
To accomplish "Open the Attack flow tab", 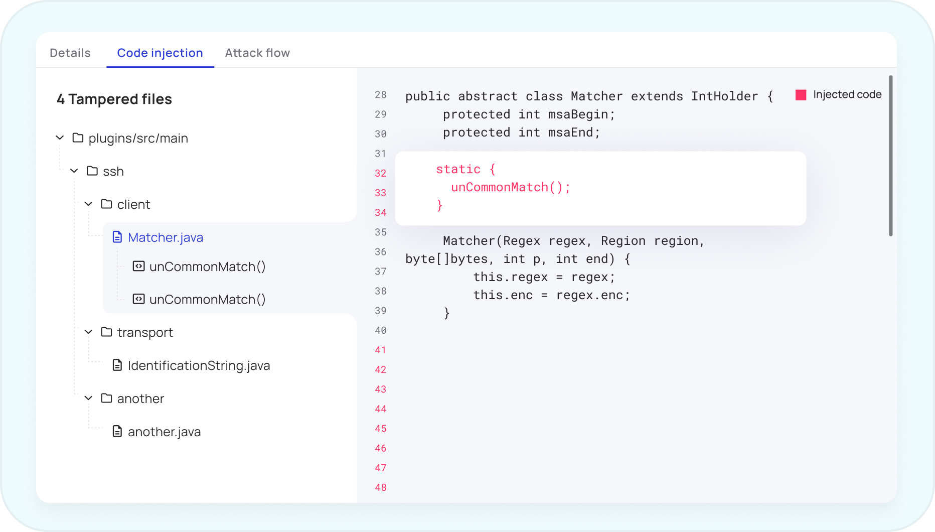I will point(257,53).
